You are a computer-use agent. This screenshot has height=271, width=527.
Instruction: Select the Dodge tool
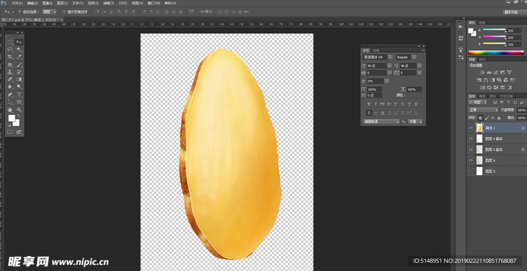click(19, 87)
